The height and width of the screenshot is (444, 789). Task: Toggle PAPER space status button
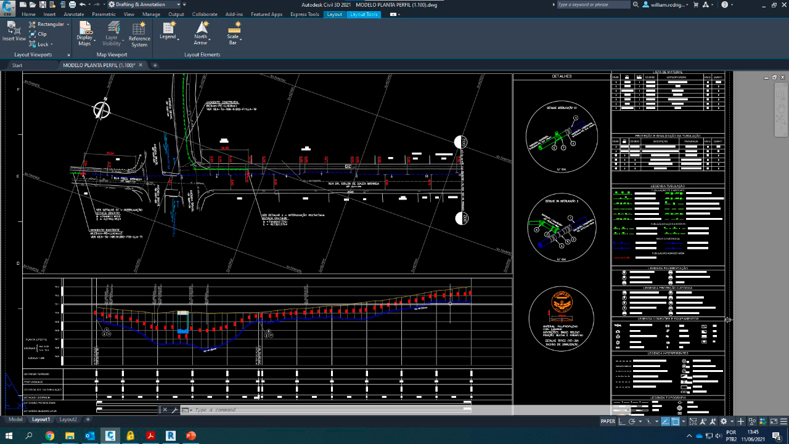click(608, 421)
